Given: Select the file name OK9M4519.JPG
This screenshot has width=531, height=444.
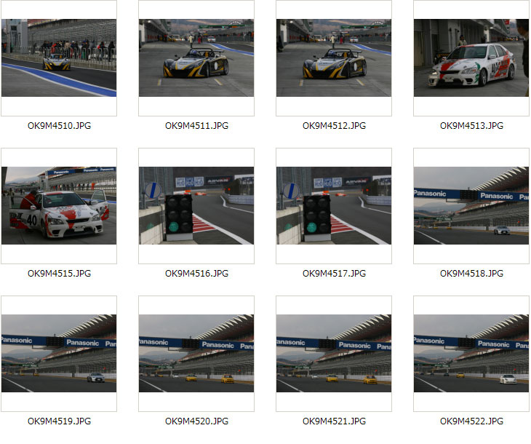Looking at the screenshot, I should click(x=59, y=421).
